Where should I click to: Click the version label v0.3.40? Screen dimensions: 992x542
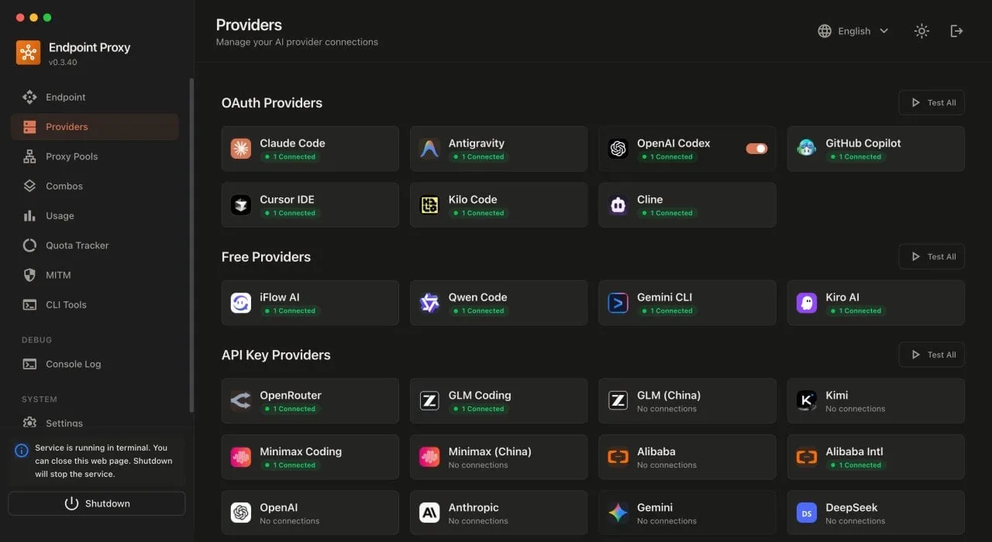click(63, 62)
